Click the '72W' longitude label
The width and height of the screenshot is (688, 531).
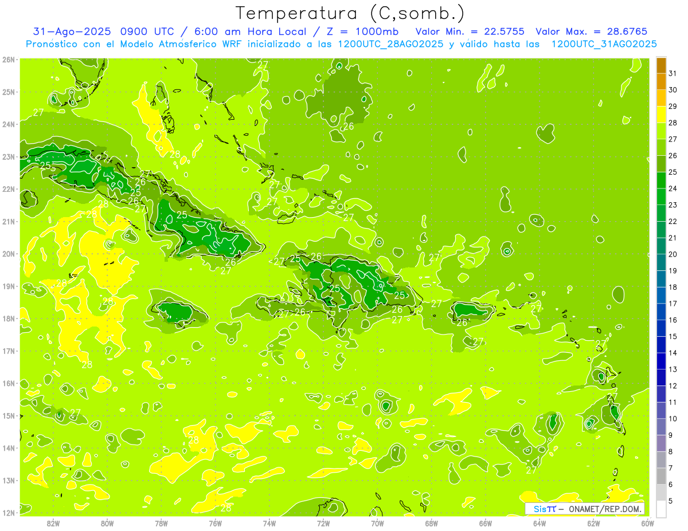click(323, 523)
